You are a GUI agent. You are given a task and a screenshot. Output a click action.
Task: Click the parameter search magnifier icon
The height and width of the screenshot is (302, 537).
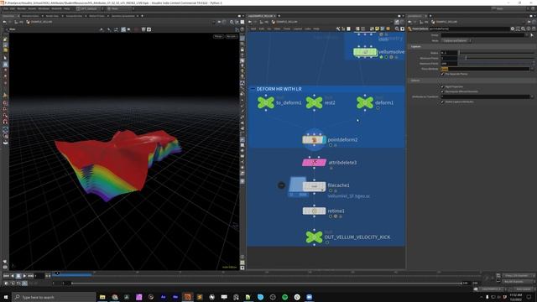click(523, 29)
